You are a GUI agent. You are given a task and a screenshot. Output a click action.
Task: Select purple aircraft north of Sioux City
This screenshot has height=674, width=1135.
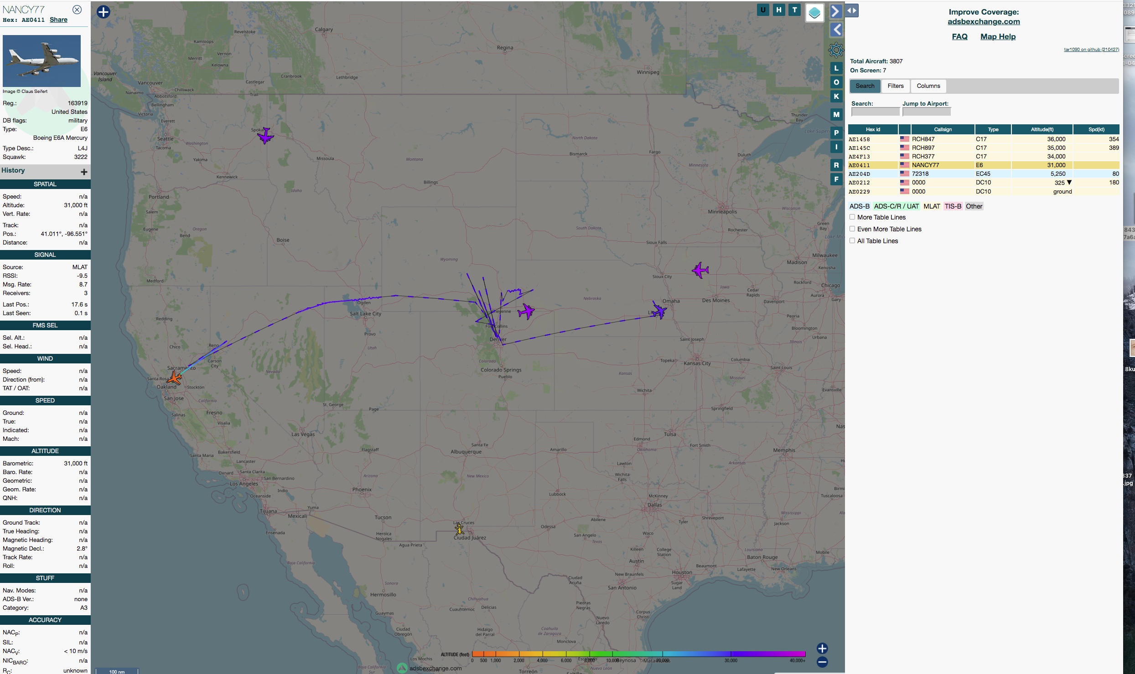(x=700, y=270)
